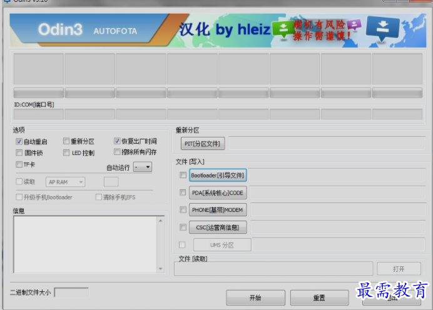The width and height of the screenshot is (433, 310).
Task: Click the 信息 message log box
Action: click(x=85, y=244)
